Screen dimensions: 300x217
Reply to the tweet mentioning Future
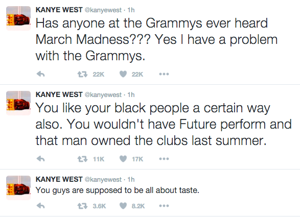[x=40, y=159]
